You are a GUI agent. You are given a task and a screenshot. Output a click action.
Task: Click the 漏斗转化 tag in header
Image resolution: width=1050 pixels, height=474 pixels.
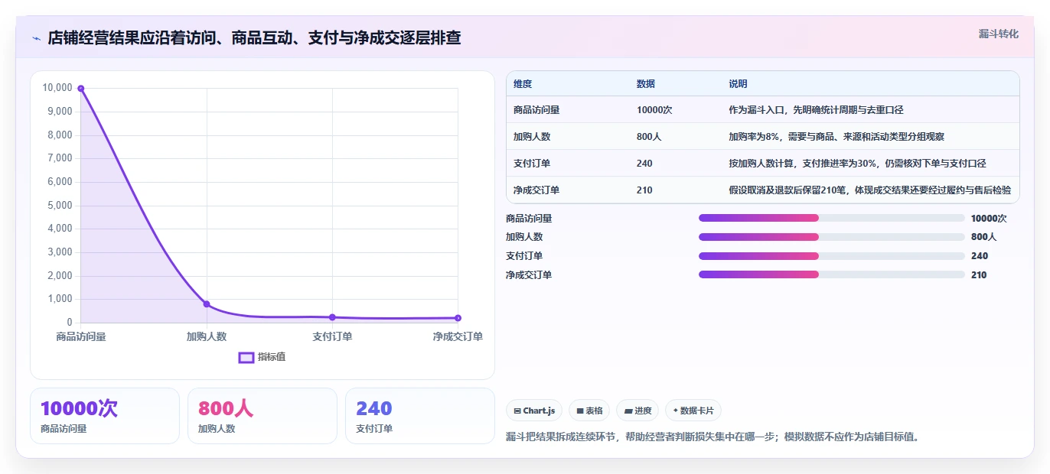[998, 34]
